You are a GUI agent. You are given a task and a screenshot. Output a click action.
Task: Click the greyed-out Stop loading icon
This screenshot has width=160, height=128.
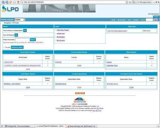point(14,2)
